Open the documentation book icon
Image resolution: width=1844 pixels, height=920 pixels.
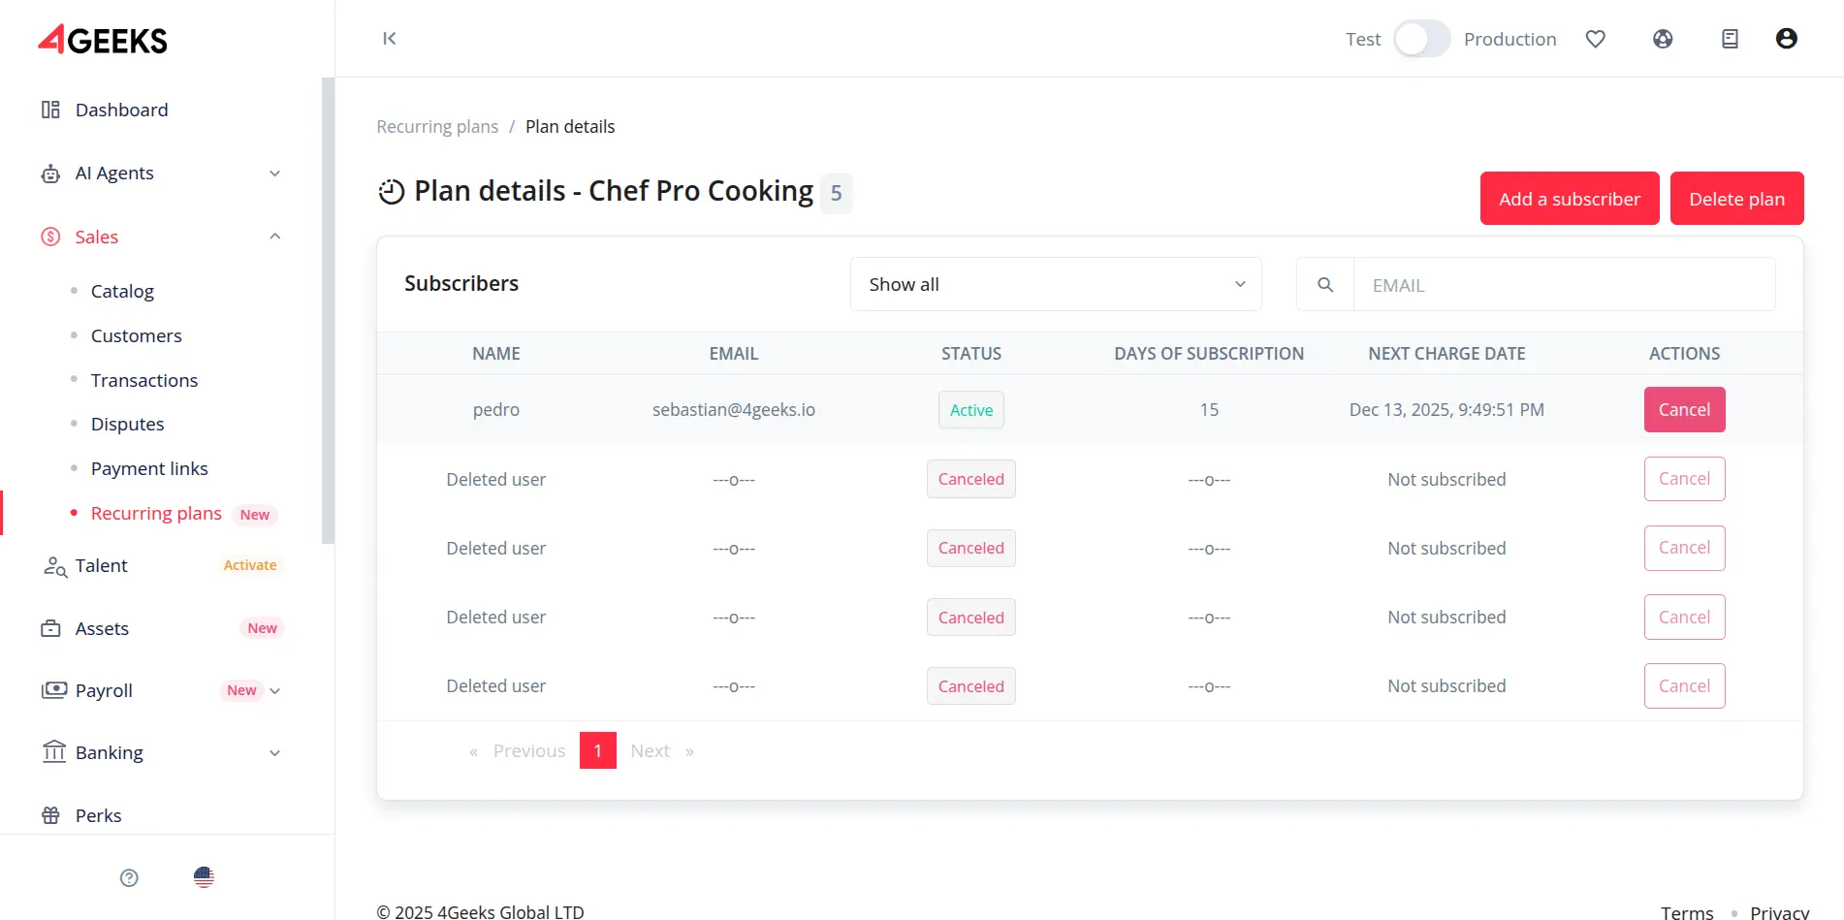[1730, 39]
